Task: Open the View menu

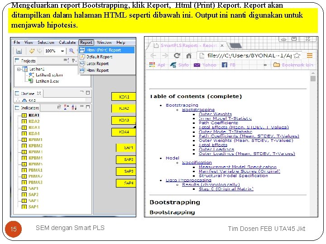Action: (x=29, y=42)
